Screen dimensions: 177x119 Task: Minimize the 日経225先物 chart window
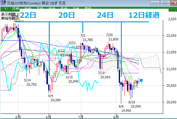point(155,3)
